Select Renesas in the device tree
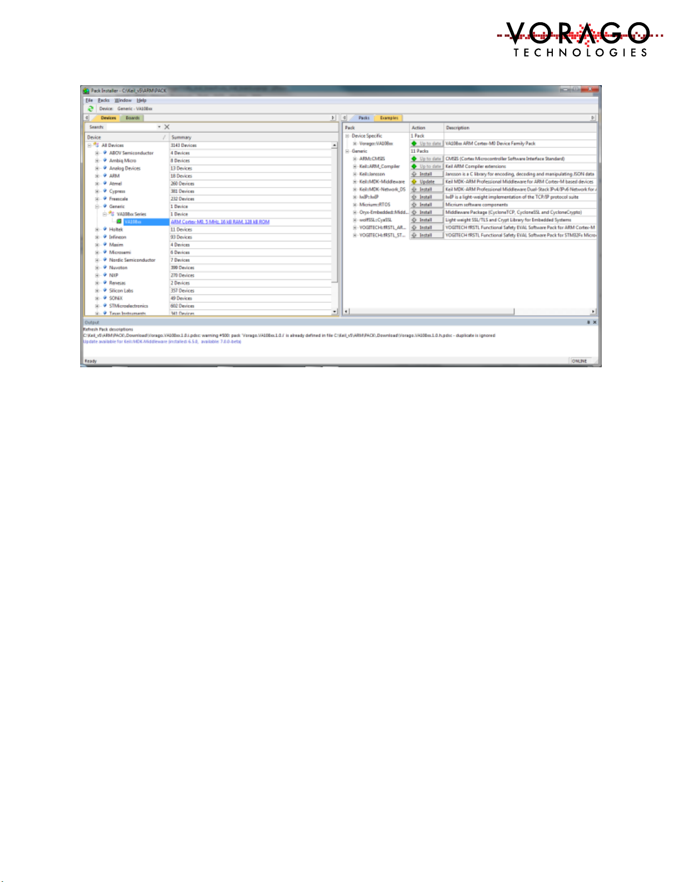682x882 pixels. coord(117,283)
